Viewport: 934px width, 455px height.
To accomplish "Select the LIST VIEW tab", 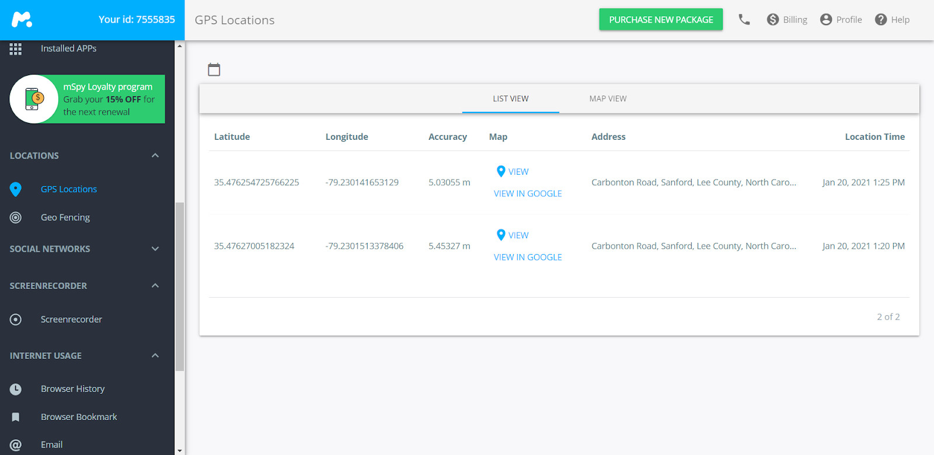I will 510,99.
